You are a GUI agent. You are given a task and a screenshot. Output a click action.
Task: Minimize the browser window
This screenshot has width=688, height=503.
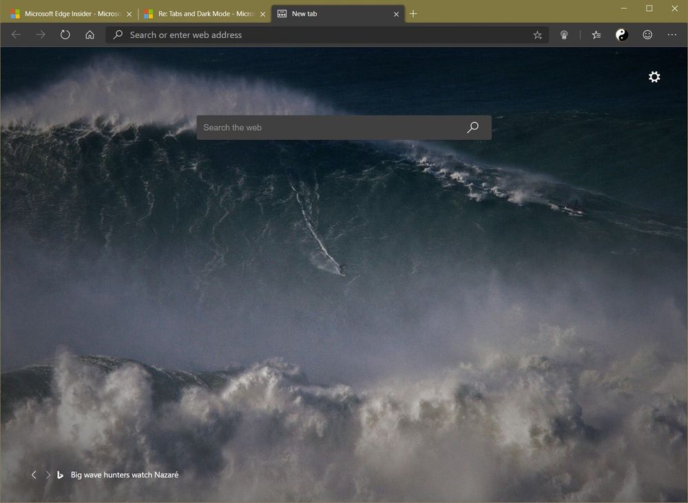(623, 8)
